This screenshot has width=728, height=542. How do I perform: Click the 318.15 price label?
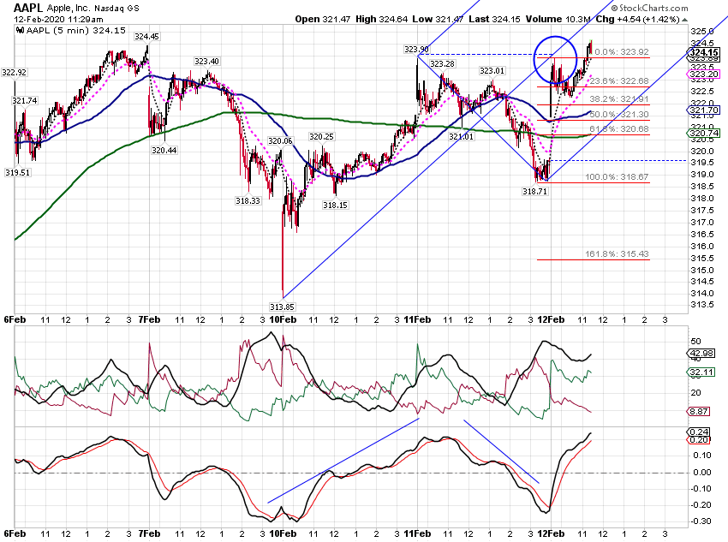click(x=335, y=205)
